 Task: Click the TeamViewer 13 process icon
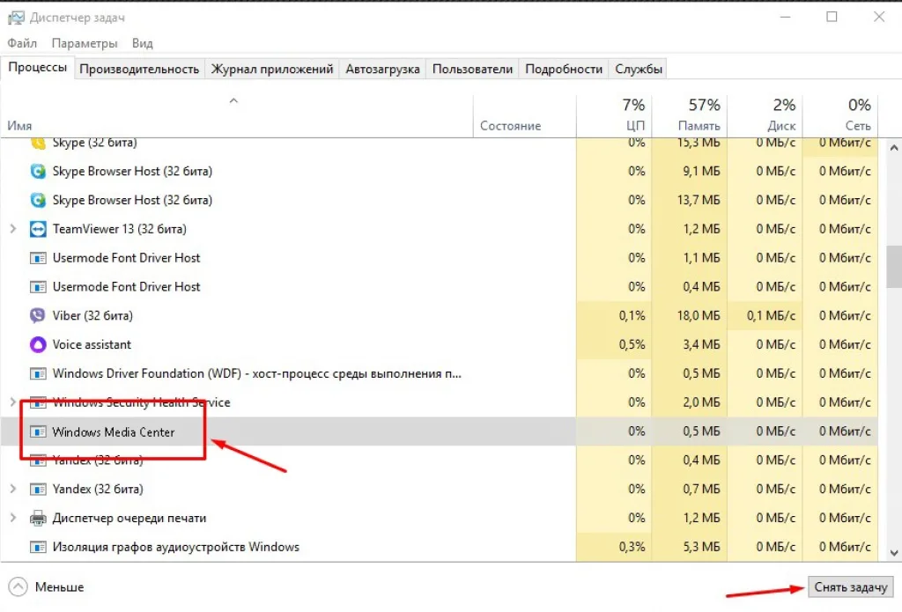tap(37, 229)
